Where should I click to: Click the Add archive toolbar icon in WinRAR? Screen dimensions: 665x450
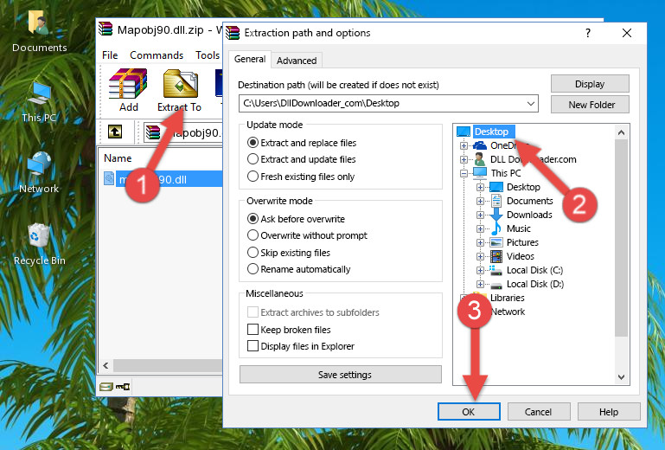pyautogui.click(x=128, y=90)
